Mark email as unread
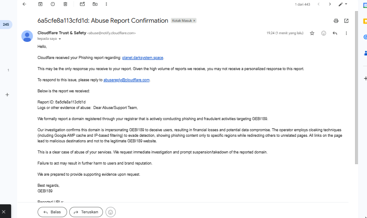 click(82, 4)
